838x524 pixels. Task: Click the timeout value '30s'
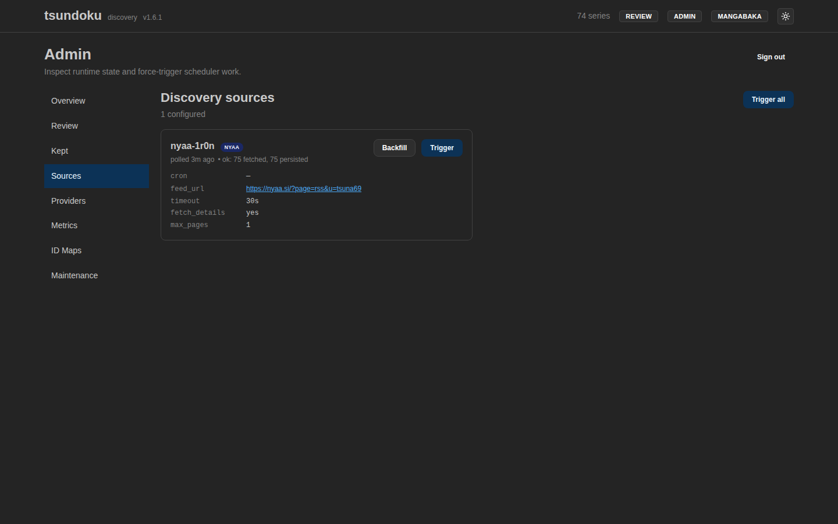click(x=252, y=201)
